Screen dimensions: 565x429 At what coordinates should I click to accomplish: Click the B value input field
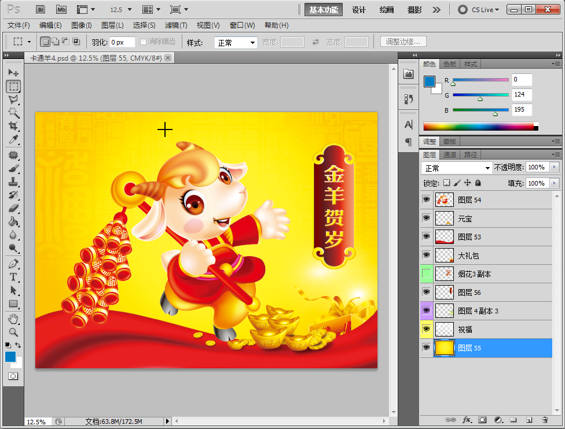click(x=522, y=109)
